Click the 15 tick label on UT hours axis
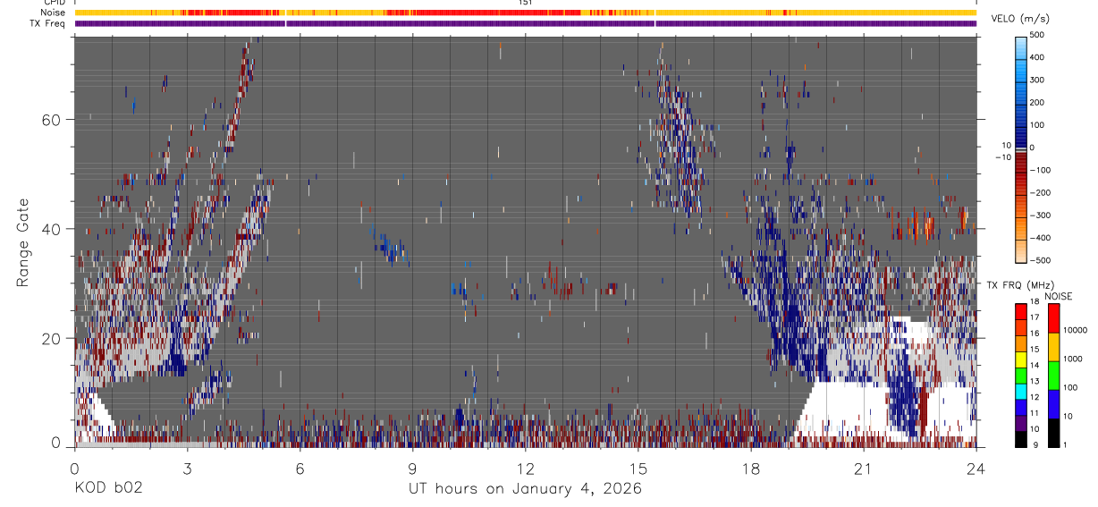The width and height of the screenshot is (1098, 507). [638, 468]
